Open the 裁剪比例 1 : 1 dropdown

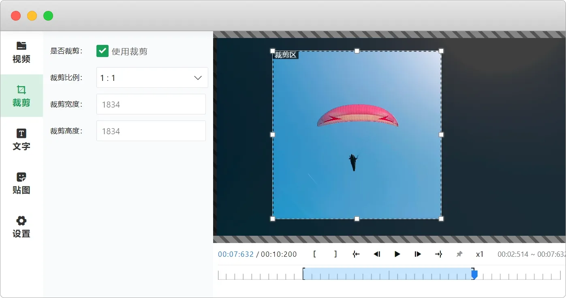tap(152, 78)
